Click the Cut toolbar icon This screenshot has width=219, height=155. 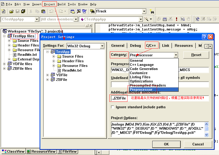pos(31,11)
